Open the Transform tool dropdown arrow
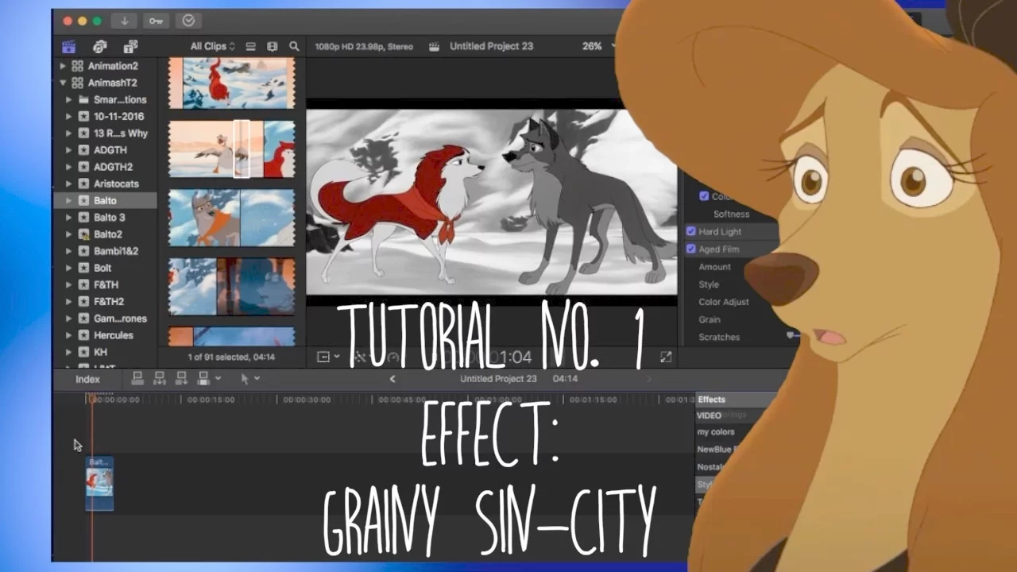Viewport: 1017px width, 572px height. [x=337, y=357]
